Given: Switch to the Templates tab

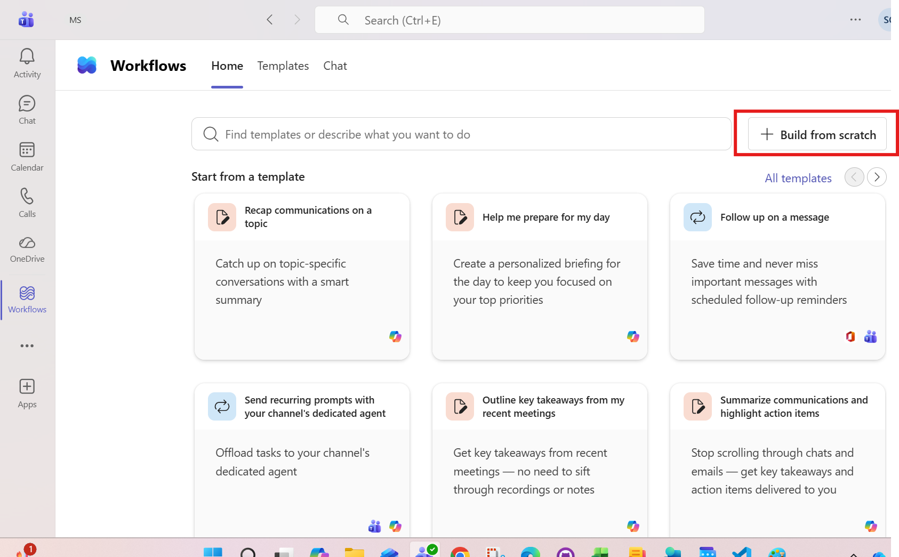Looking at the screenshot, I should pyautogui.click(x=283, y=66).
